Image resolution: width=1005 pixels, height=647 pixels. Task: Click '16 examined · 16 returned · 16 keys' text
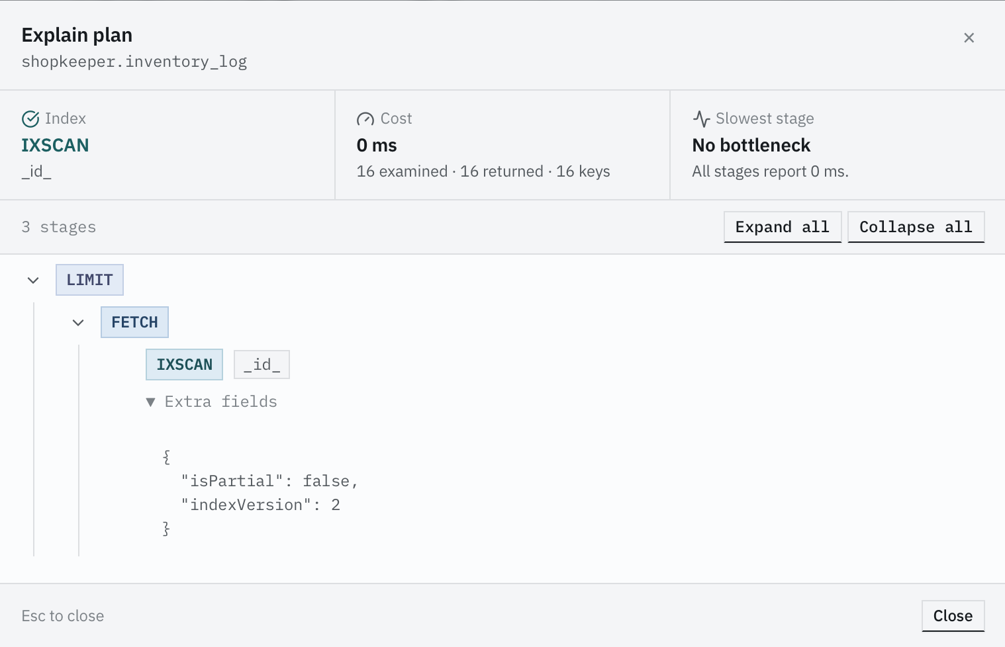click(x=483, y=171)
